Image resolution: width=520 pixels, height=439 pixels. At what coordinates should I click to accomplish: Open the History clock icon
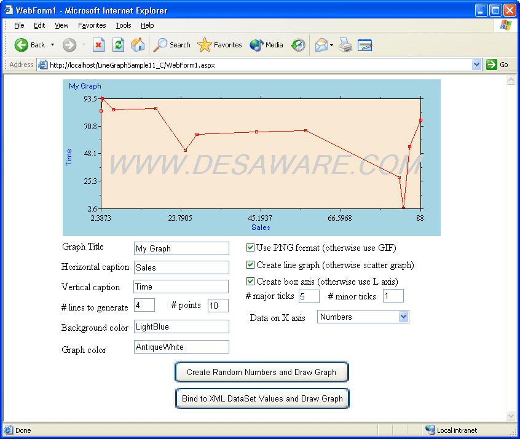pos(298,45)
